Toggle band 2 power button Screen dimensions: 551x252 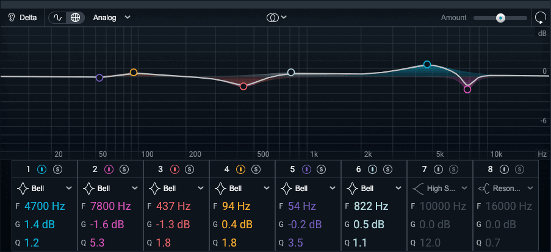(x=109, y=170)
